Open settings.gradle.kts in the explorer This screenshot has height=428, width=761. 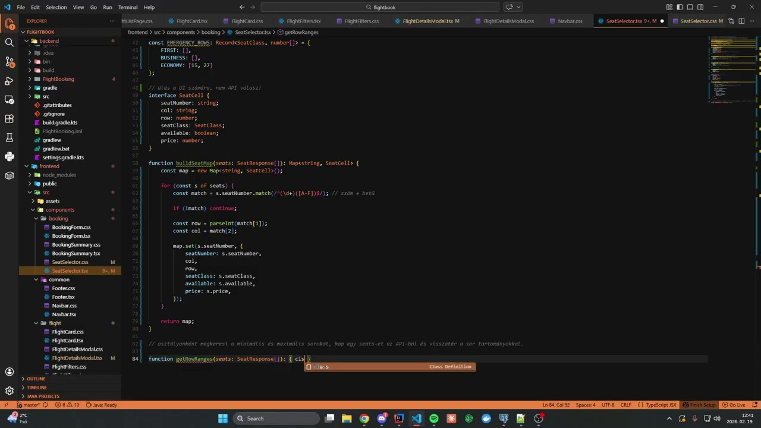coord(62,158)
